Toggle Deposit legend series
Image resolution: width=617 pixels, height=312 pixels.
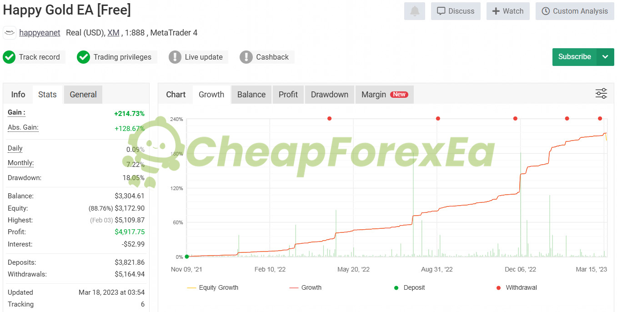[409, 287]
